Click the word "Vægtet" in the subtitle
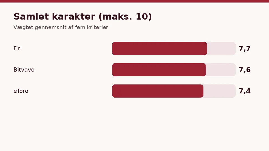 pos(23,27)
